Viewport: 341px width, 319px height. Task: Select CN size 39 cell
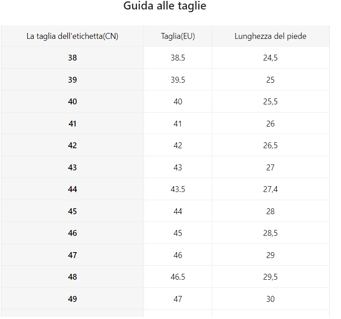pos(72,80)
